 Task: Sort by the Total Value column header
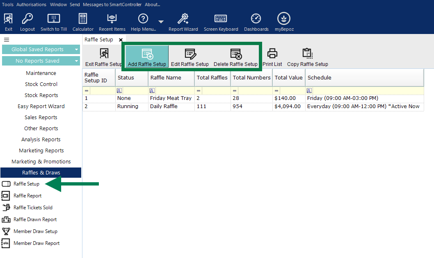point(289,78)
